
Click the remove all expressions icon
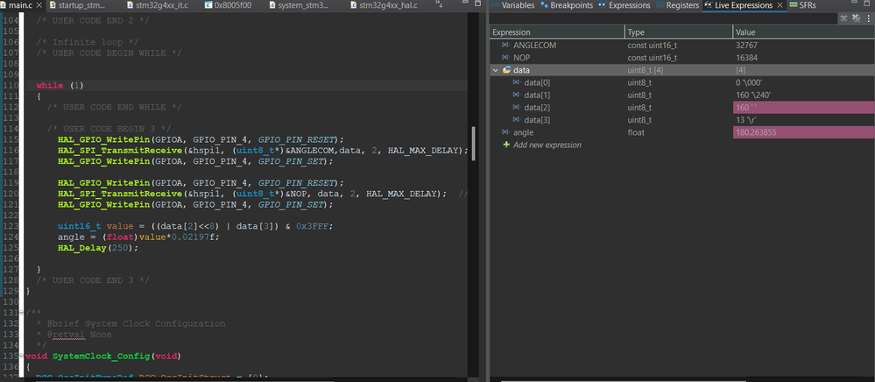coord(857,18)
